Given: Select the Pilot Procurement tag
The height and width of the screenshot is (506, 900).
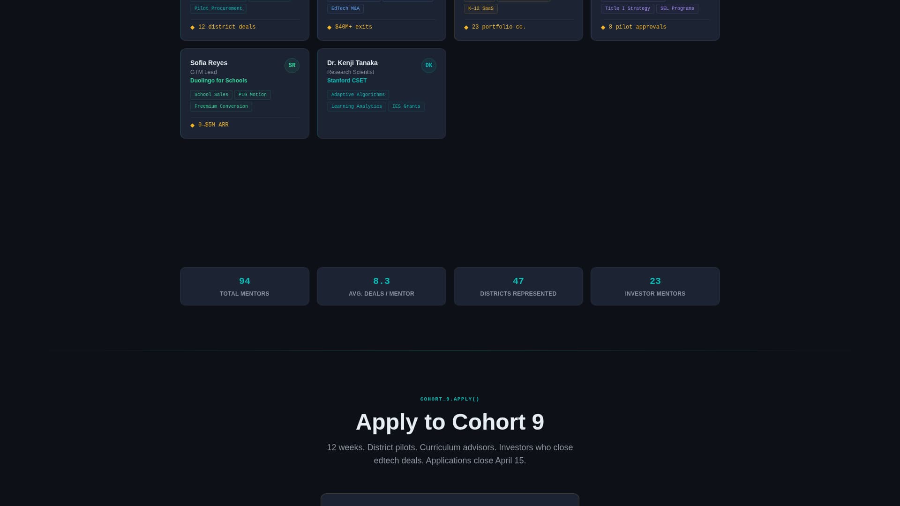Looking at the screenshot, I should pyautogui.click(x=218, y=8).
